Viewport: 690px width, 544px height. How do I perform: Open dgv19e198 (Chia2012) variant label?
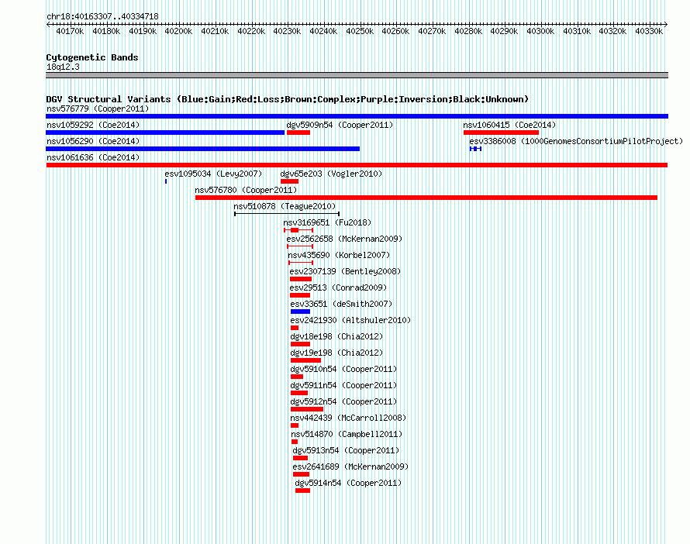point(336,353)
